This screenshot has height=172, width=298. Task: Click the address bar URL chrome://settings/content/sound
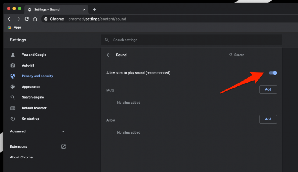coord(97,19)
